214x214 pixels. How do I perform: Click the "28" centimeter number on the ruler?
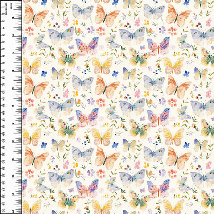(4, 197)
